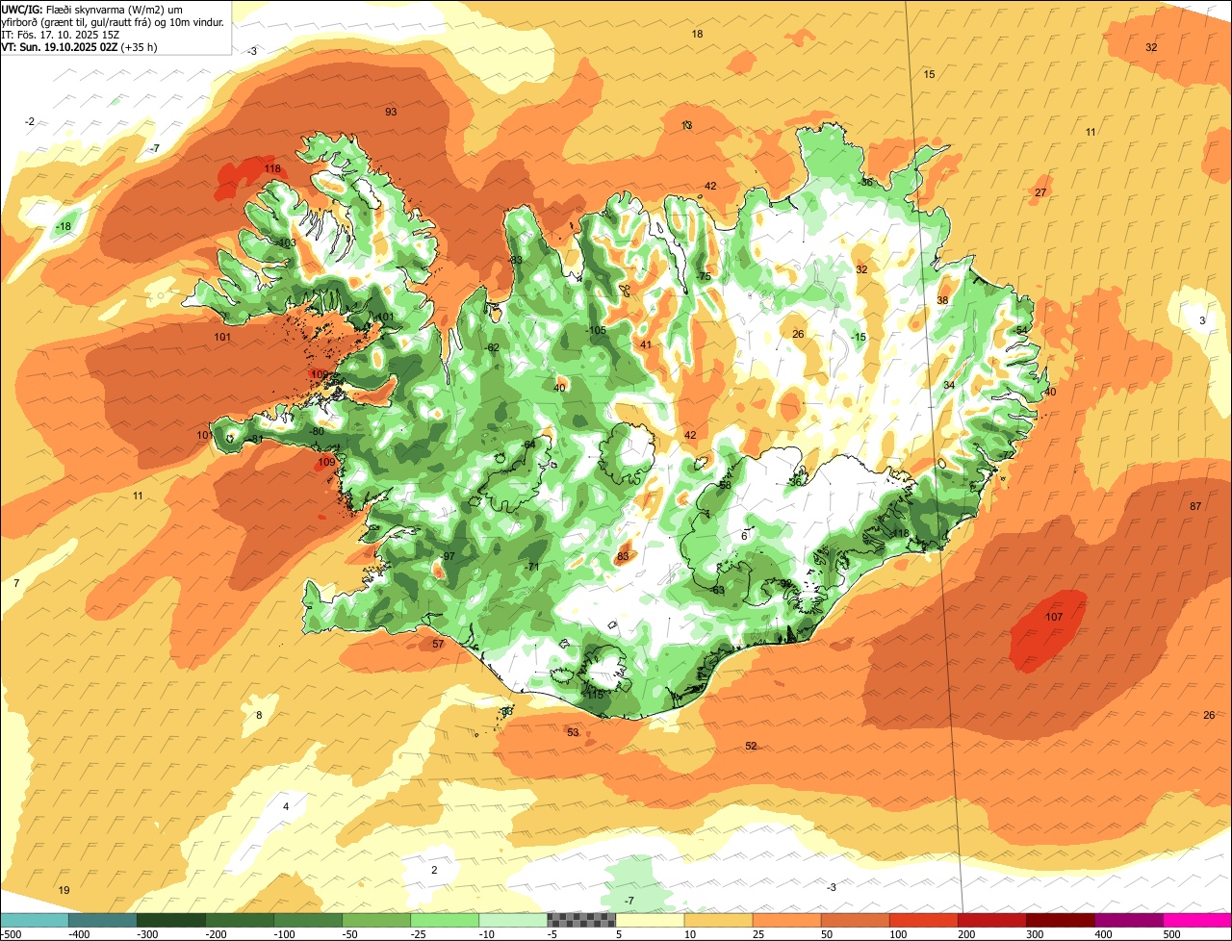This screenshot has height=941, width=1232.
Task: Click the -500 to -400 teal legend swatch
Action: tap(34, 920)
